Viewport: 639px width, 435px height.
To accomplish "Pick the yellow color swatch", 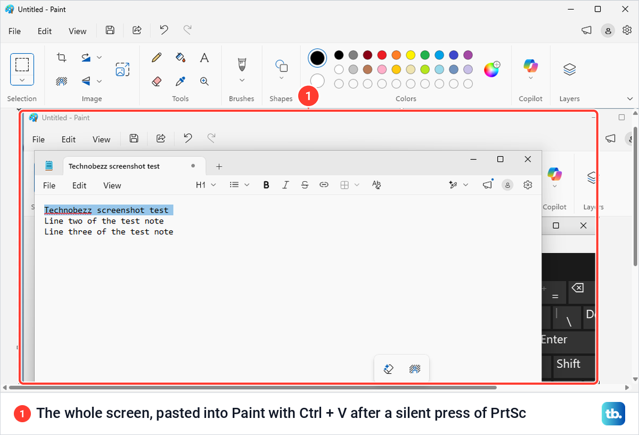I will (x=411, y=55).
